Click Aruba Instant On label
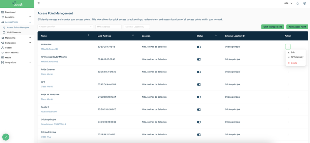 49,112
